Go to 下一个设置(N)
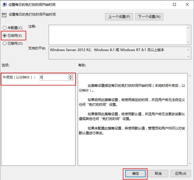The height and width of the screenshot is (180, 194). (149, 17)
